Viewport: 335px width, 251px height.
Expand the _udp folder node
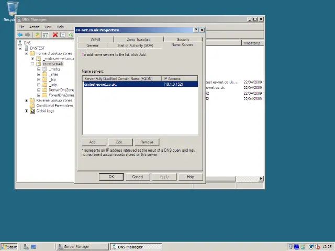pyautogui.click(x=39, y=85)
